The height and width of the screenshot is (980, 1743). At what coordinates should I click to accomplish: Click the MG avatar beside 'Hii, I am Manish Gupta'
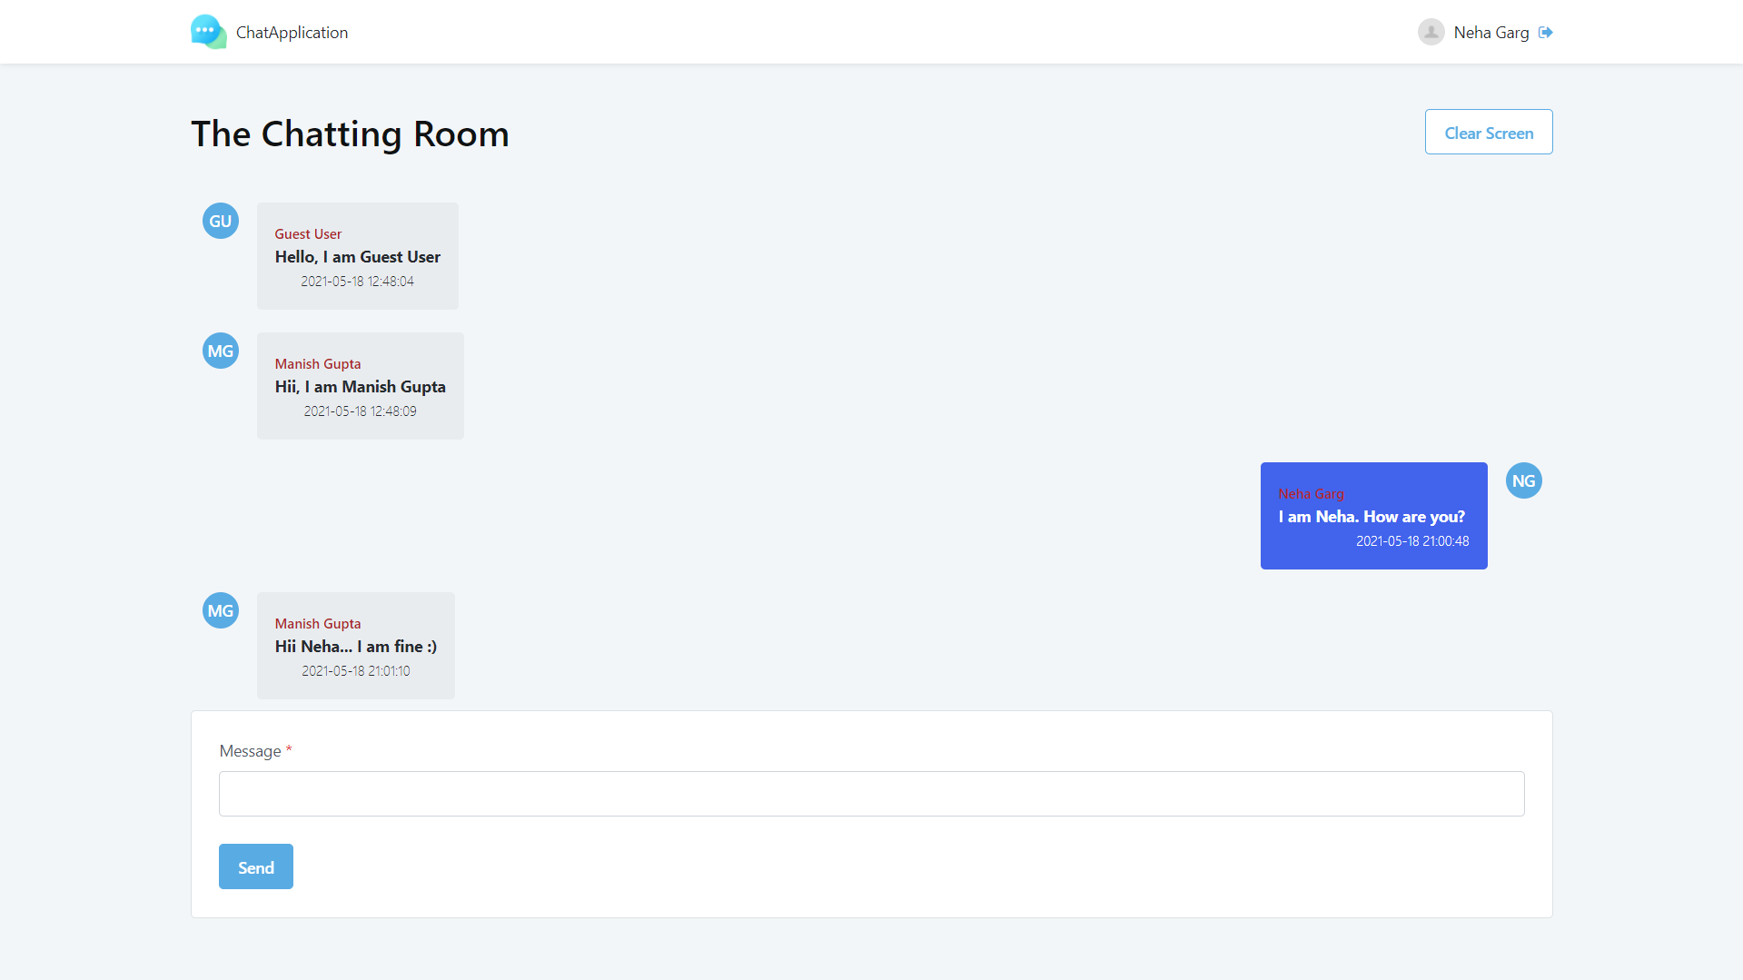(x=221, y=351)
